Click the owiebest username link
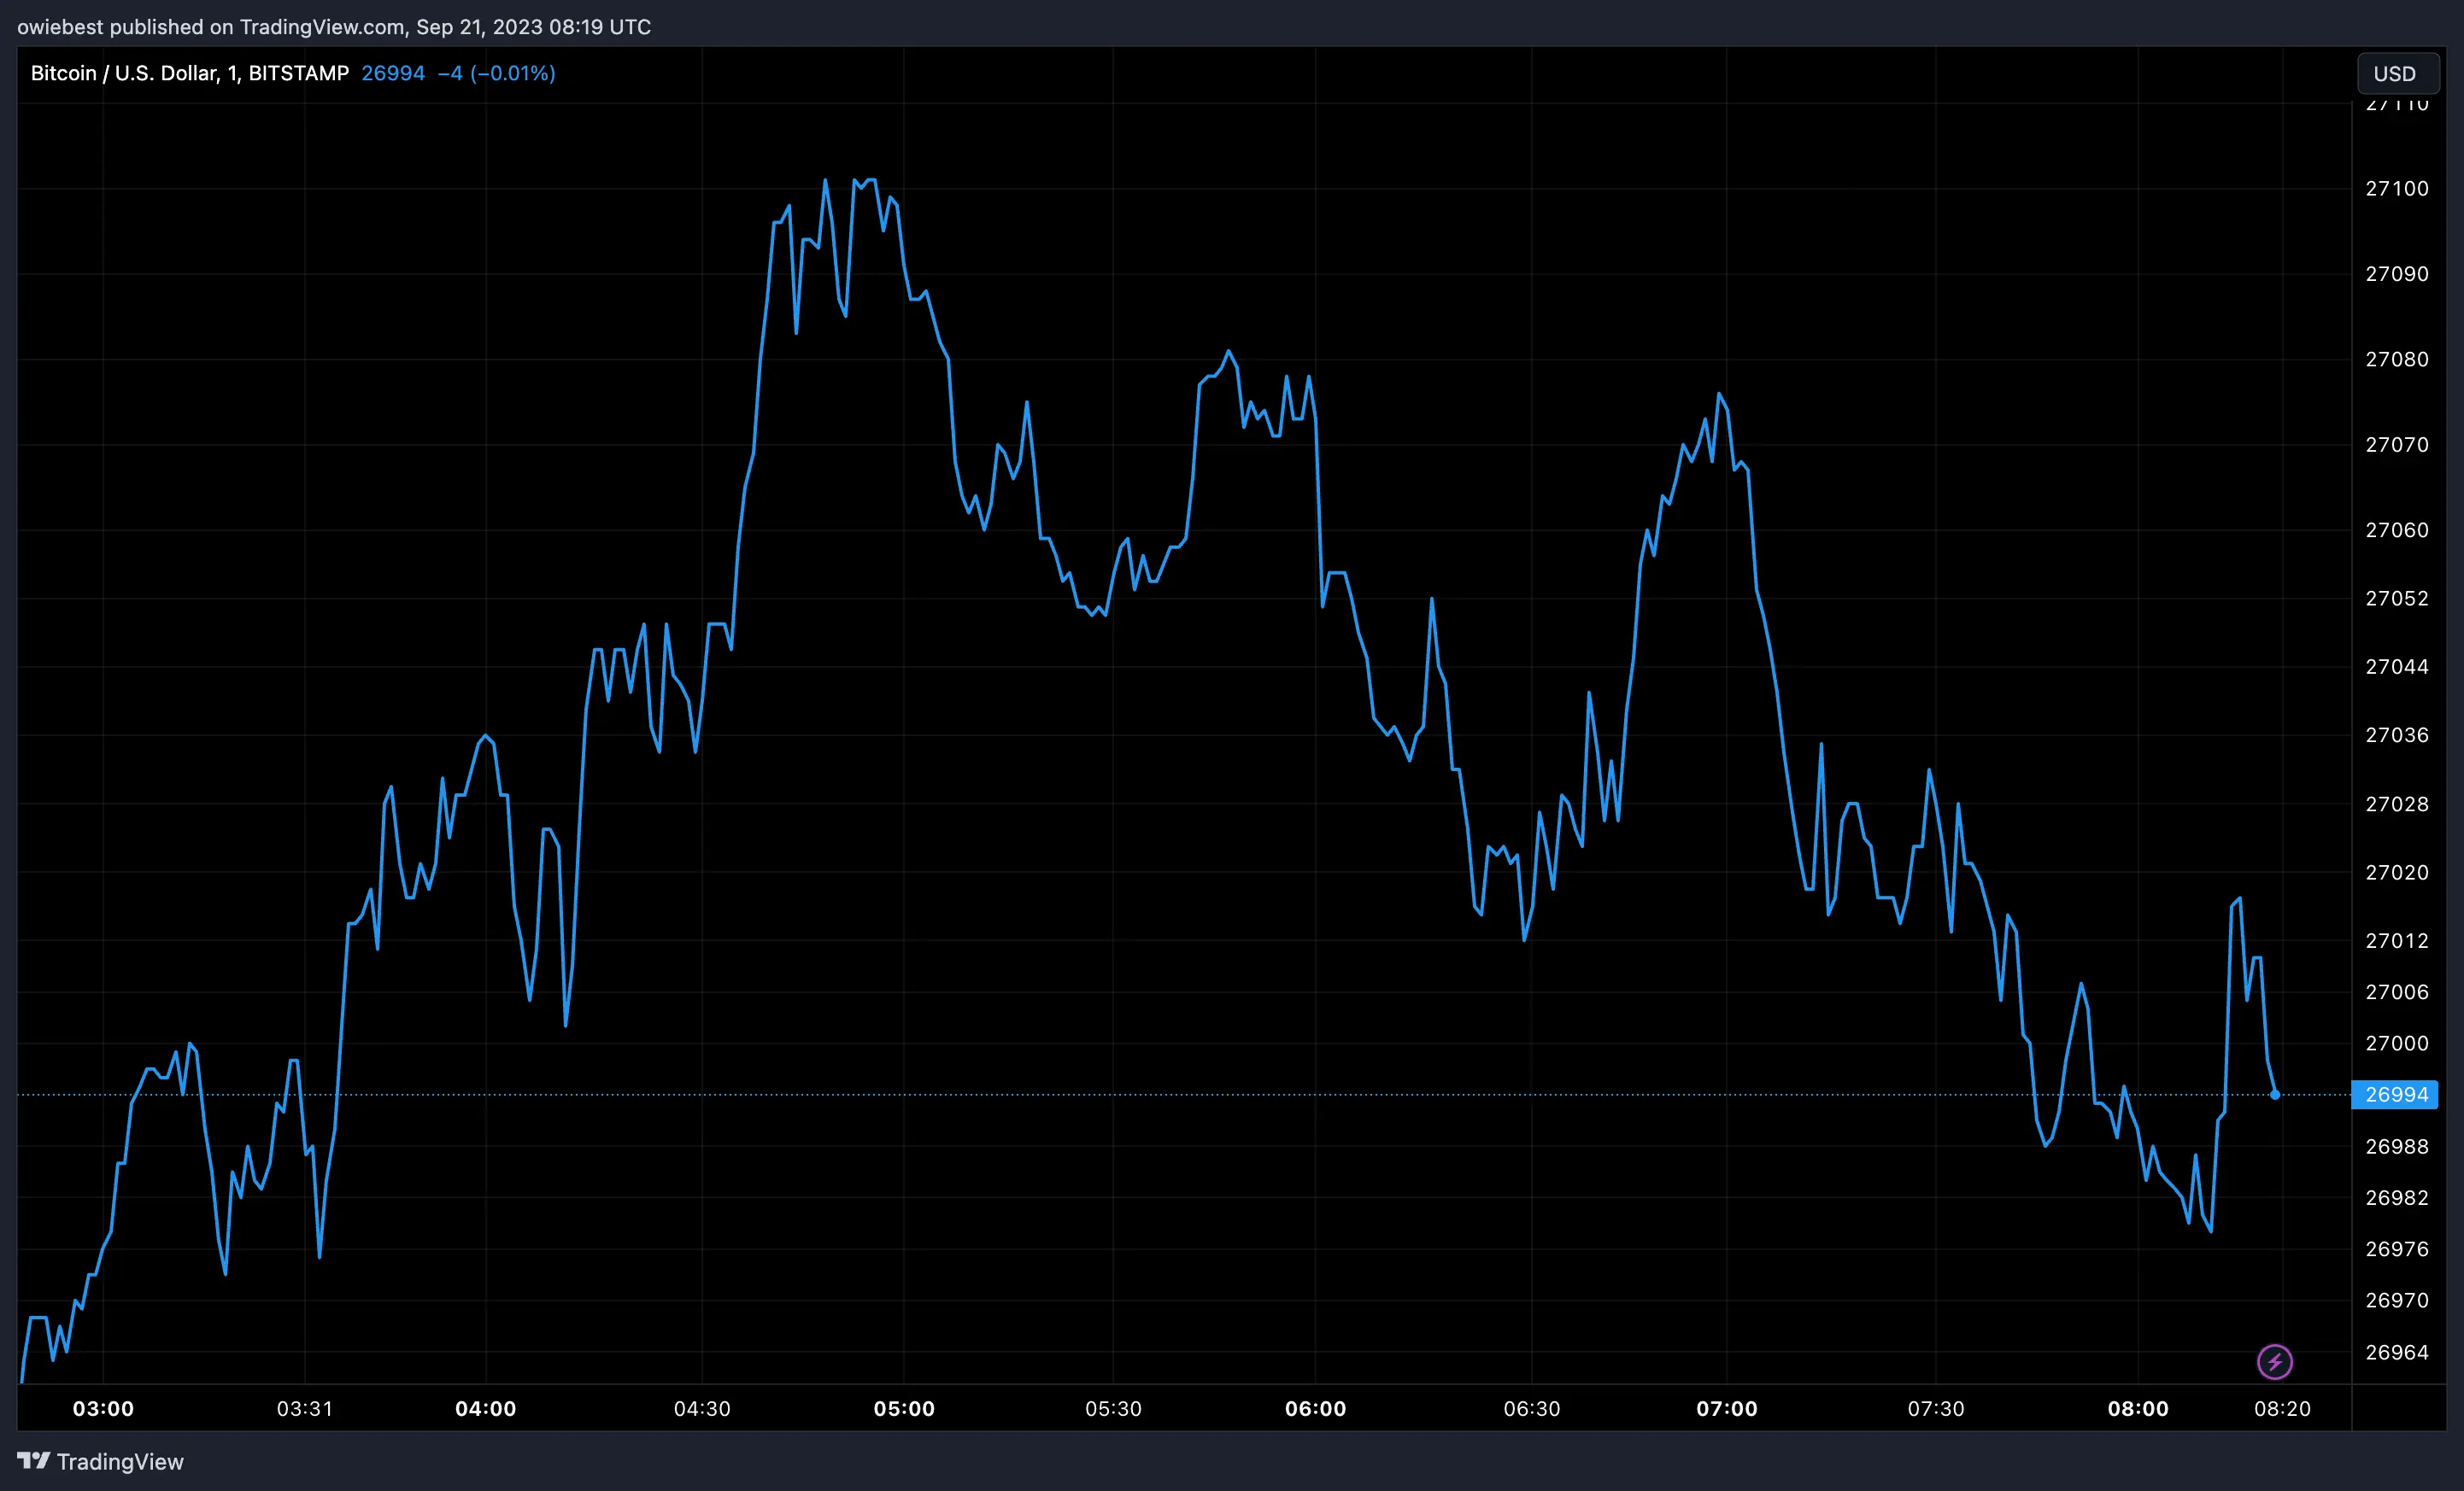The height and width of the screenshot is (1491, 2464). click(x=58, y=27)
